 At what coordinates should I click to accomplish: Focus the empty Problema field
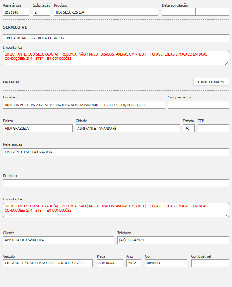click(x=116, y=183)
